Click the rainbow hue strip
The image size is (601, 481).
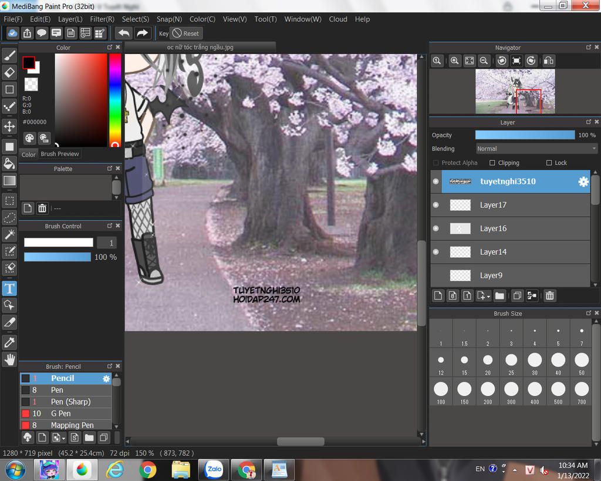115,100
